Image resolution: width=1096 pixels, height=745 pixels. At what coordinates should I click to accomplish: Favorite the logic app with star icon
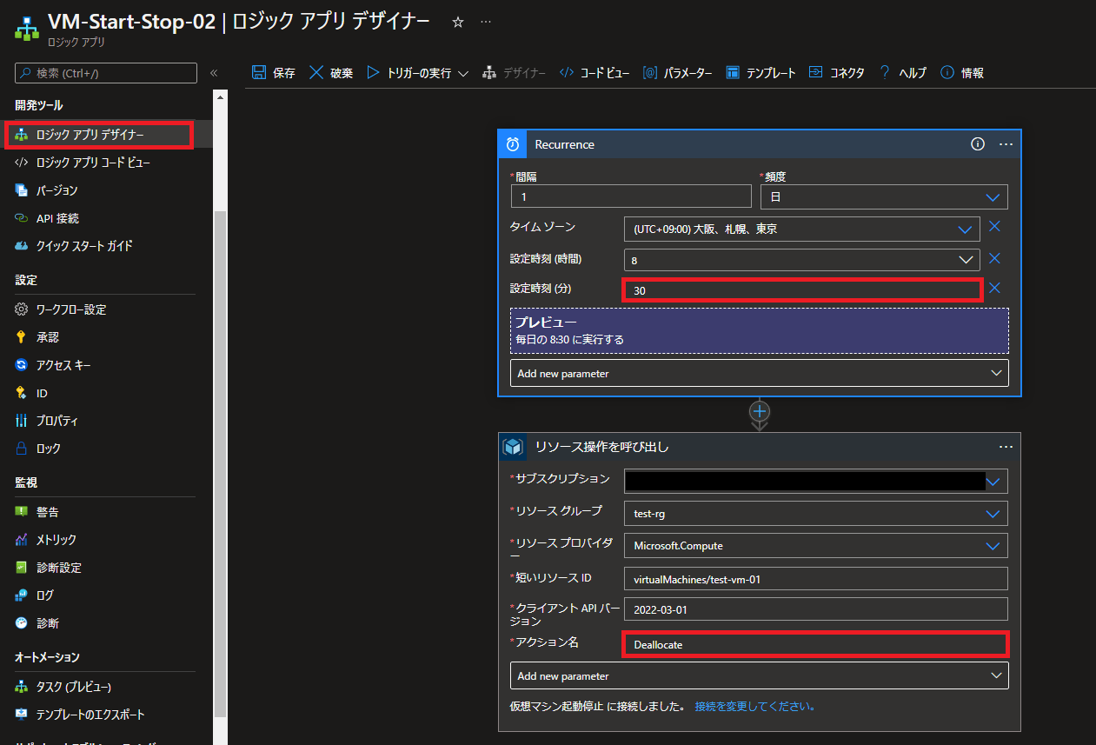[458, 23]
